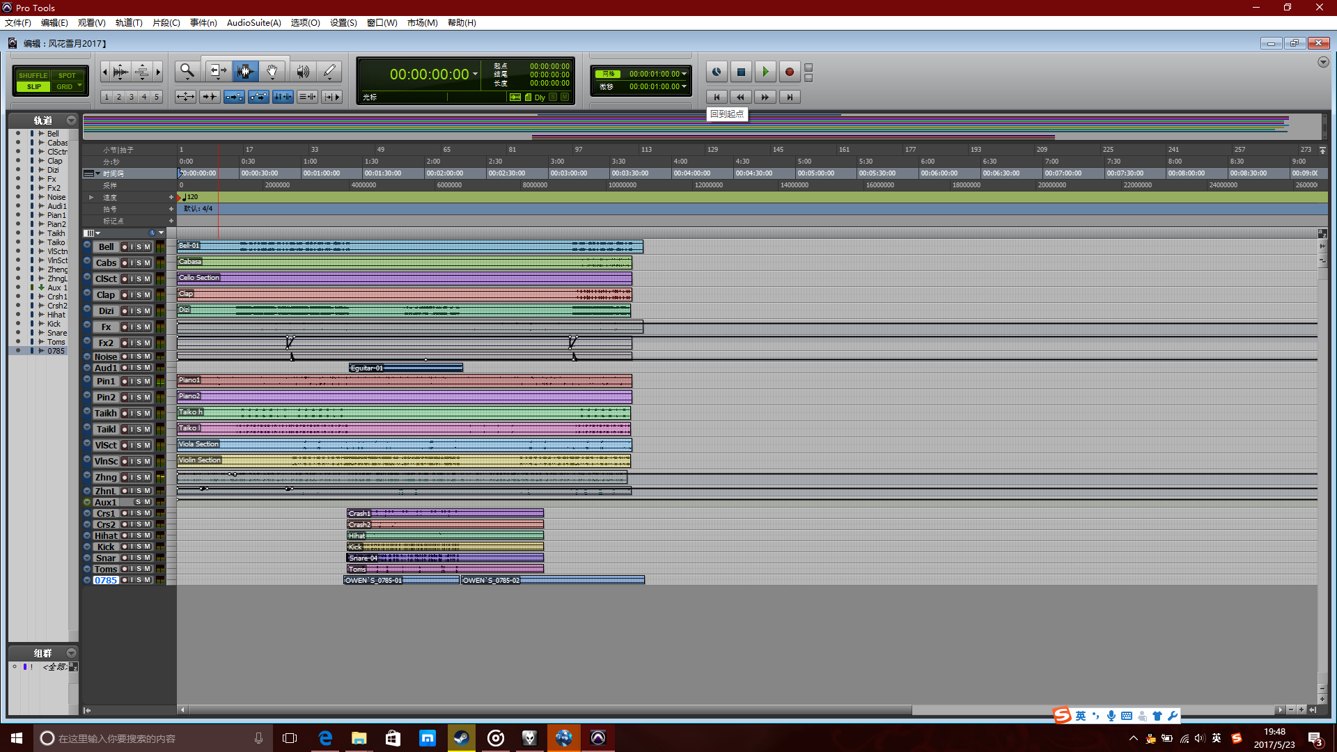This screenshot has height=752, width=1337.
Task: Click the universe view overview strip
Action: pyautogui.click(x=701, y=127)
